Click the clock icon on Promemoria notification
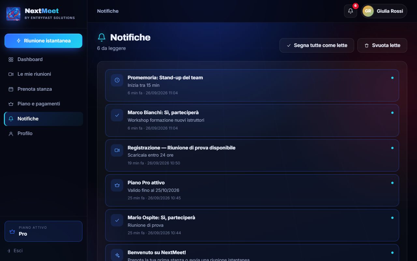 [x=117, y=80]
